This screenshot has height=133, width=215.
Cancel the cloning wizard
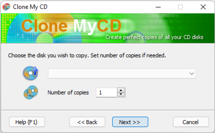[191, 122]
